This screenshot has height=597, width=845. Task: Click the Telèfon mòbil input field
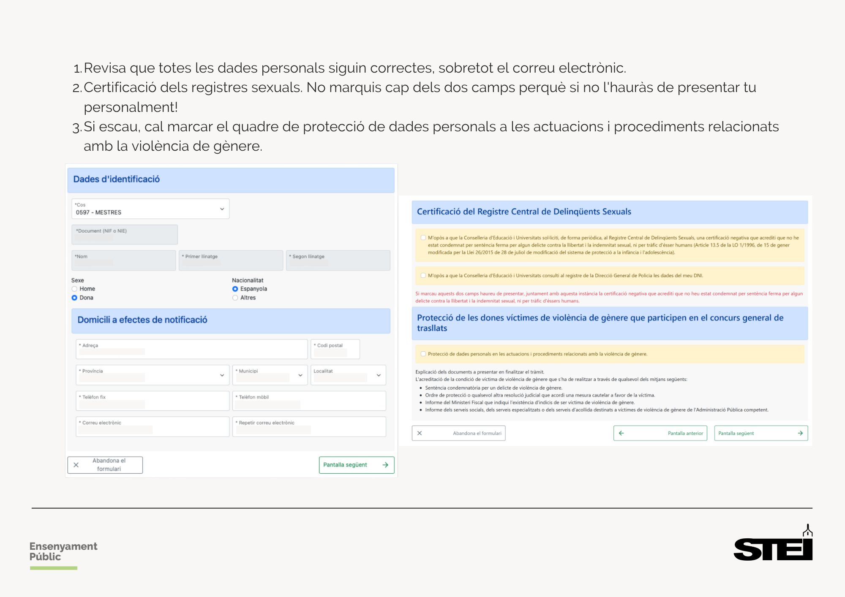(309, 401)
